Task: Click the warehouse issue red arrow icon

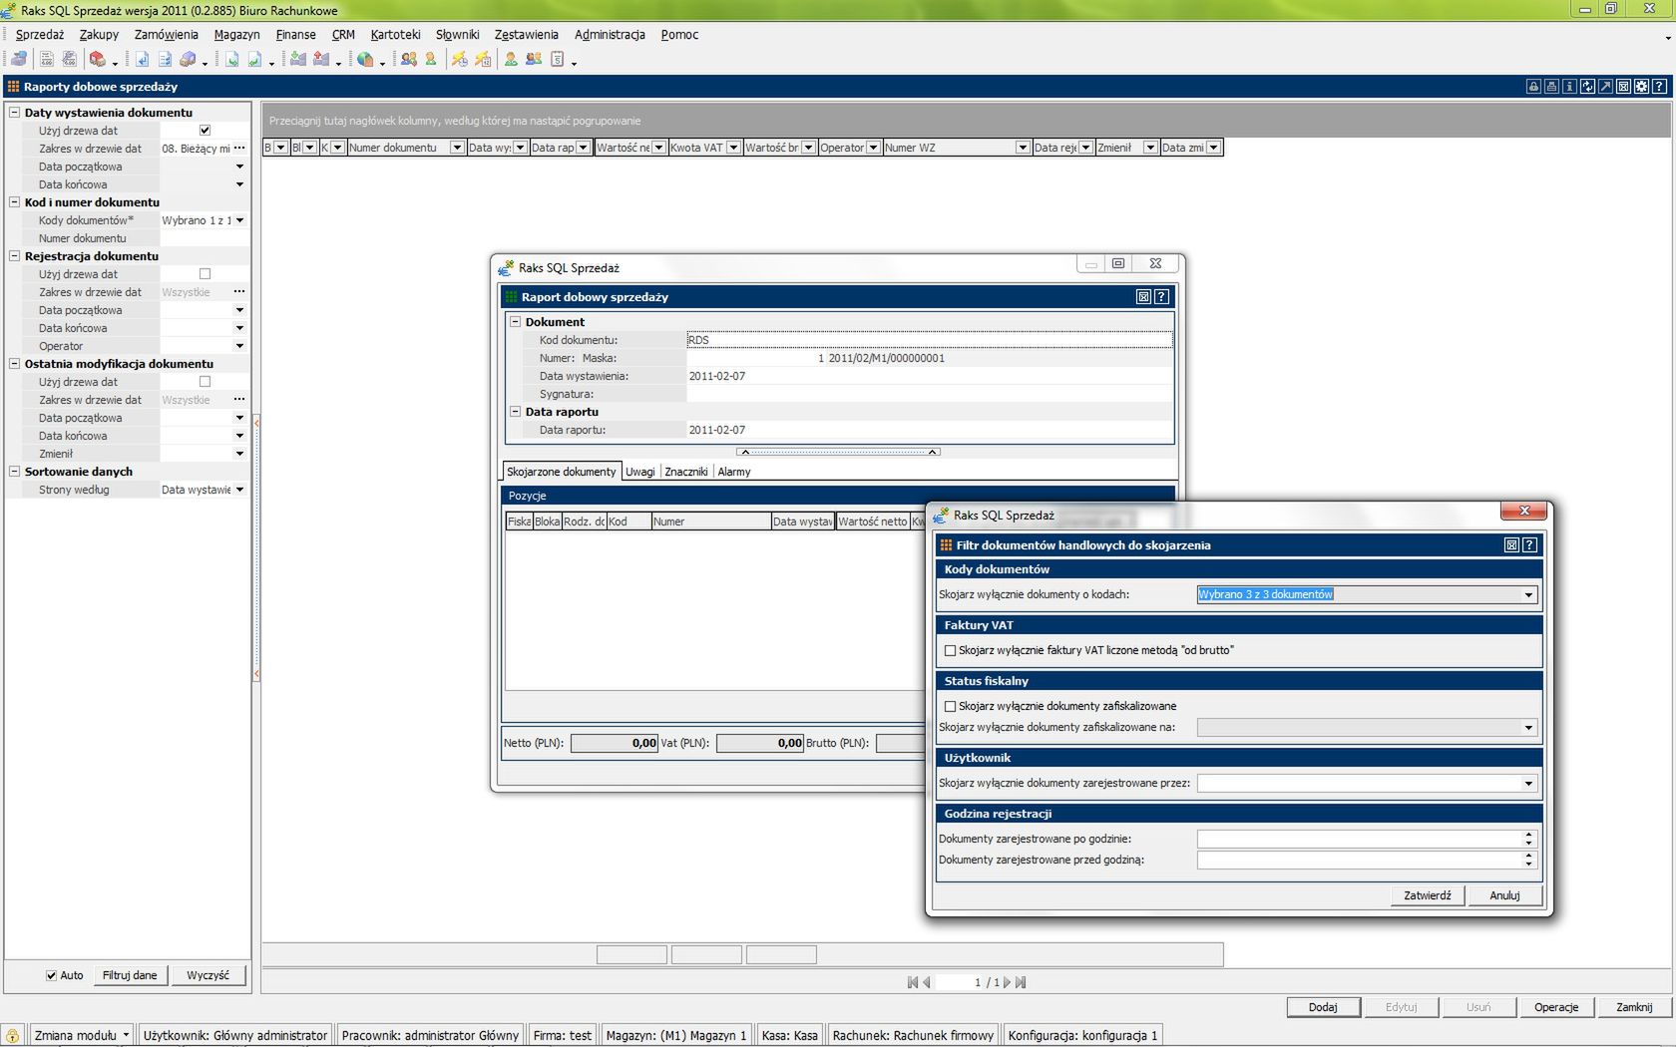Action: [x=320, y=59]
